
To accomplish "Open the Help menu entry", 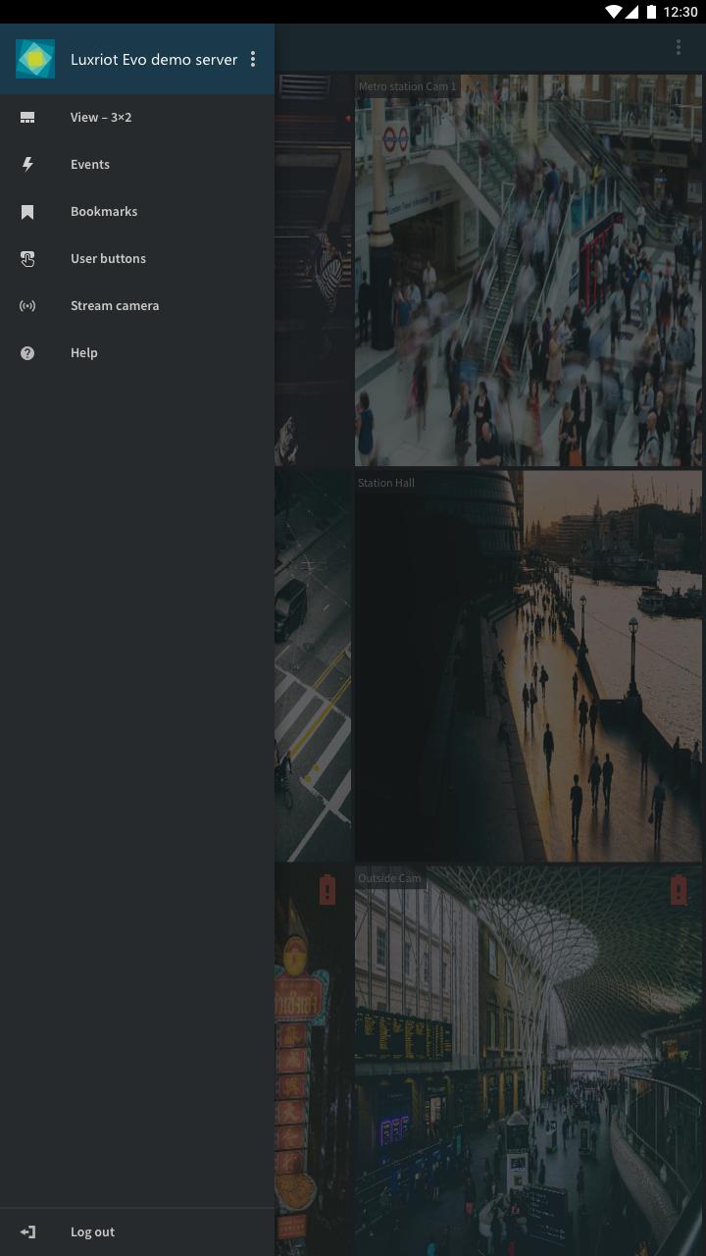I will (x=137, y=353).
